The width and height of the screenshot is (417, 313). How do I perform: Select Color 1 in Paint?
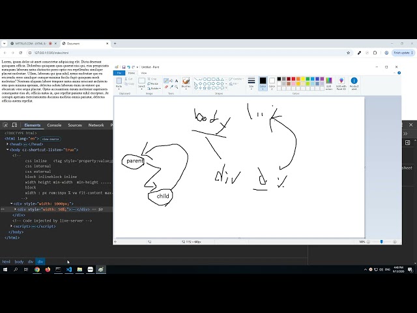click(263, 83)
